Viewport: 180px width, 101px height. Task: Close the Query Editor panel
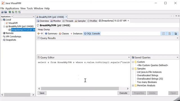[129, 57]
